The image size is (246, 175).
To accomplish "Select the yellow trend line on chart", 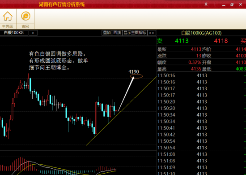I will tap(121, 111).
